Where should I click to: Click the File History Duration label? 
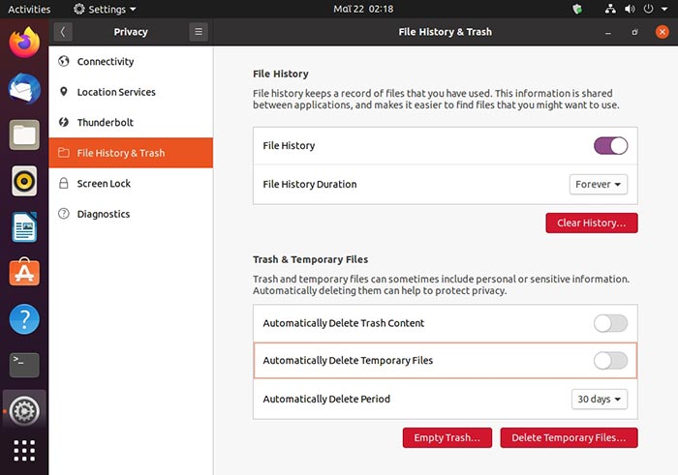click(x=310, y=185)
